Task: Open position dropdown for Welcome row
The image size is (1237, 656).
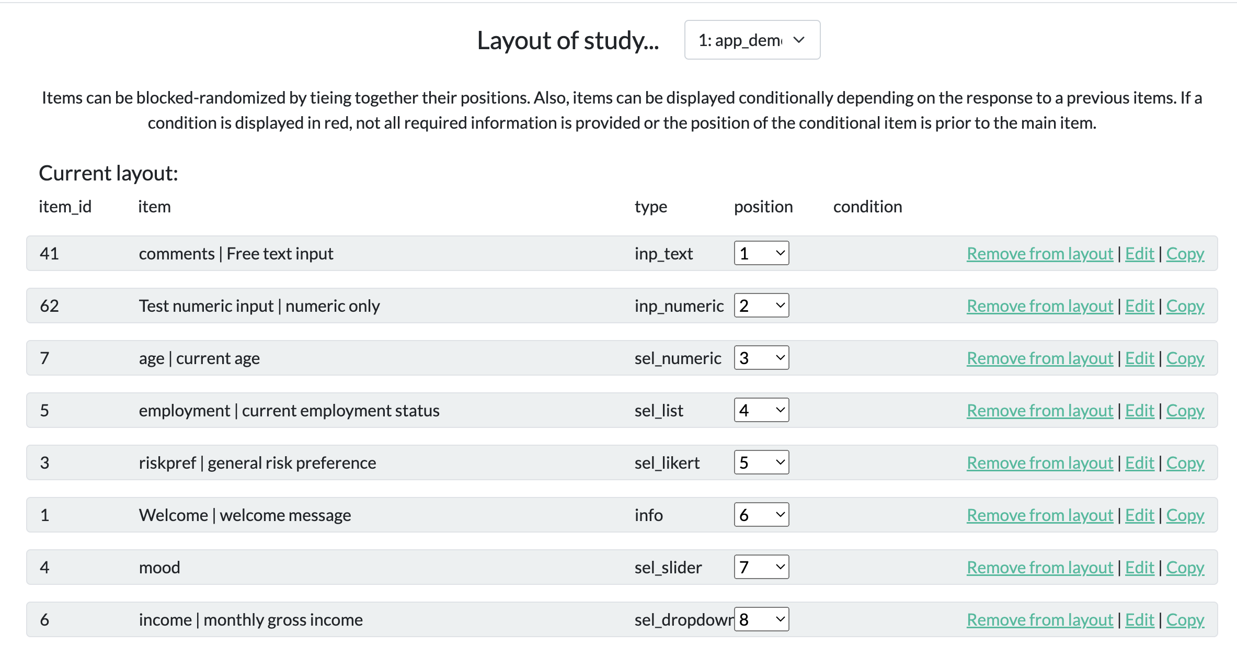Action: [761, 515]
